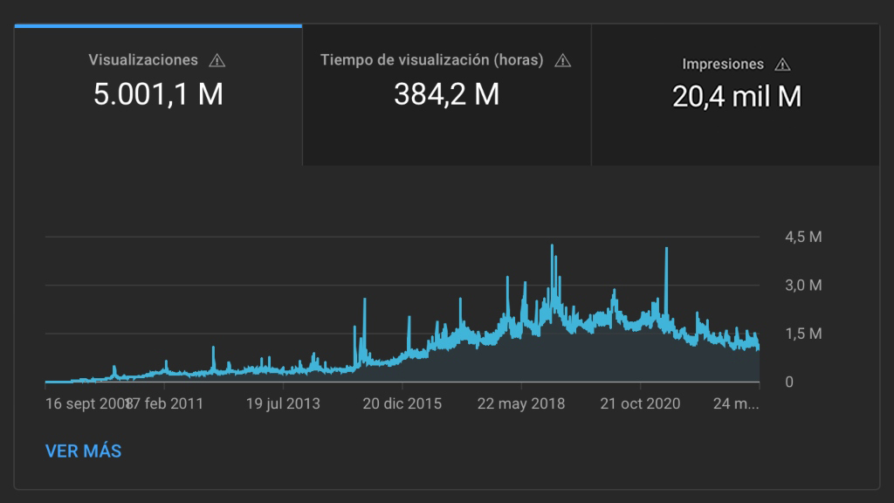Click the 0 baseline y-axis label
This screenshot has height=503, width=894.
789,382
